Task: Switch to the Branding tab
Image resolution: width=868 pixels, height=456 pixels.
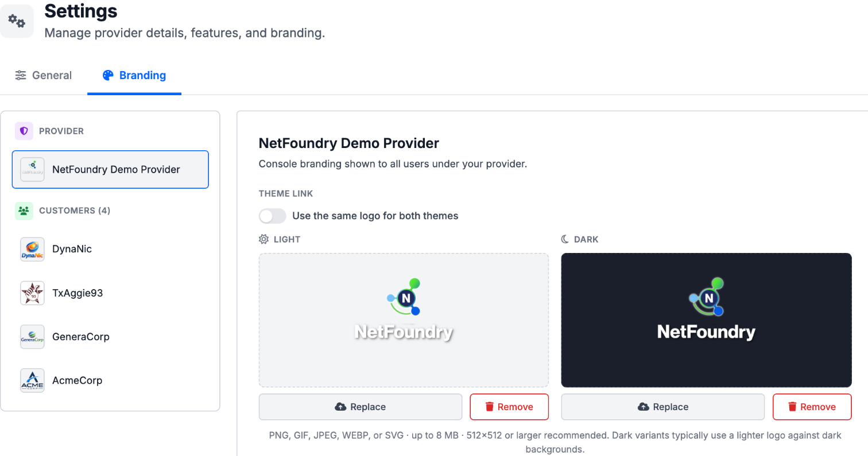Action: (134, 75)
